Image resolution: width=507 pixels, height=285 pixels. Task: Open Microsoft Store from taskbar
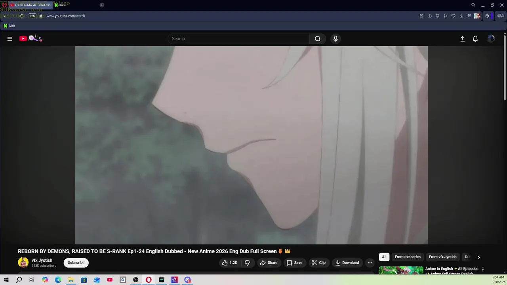(x=84, y=280)
